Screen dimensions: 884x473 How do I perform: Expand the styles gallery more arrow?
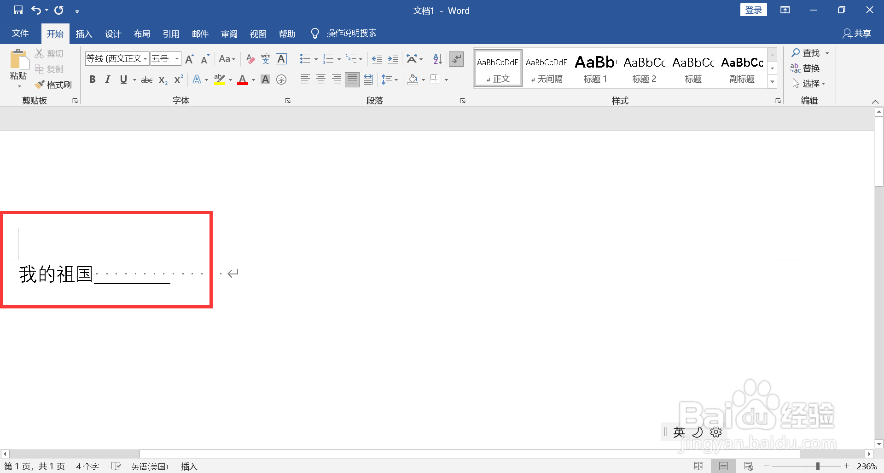[773, 82]
